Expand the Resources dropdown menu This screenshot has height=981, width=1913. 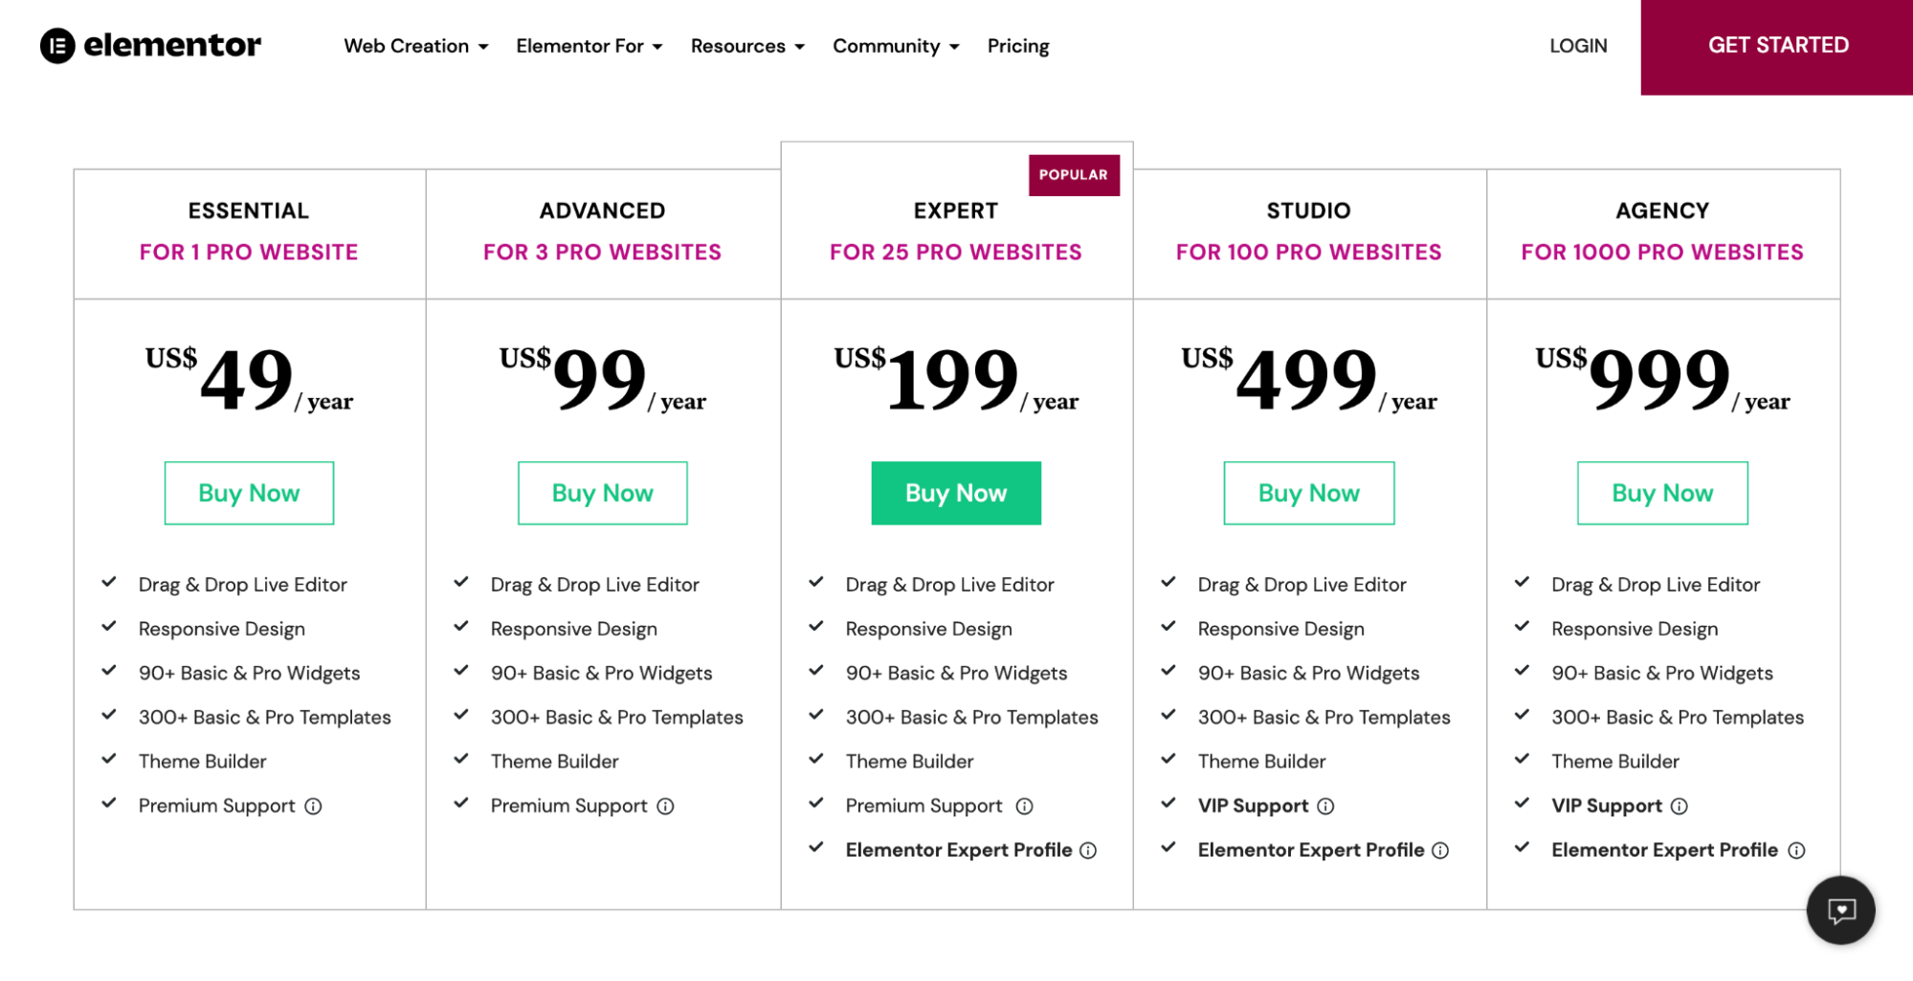click(747, 46)
